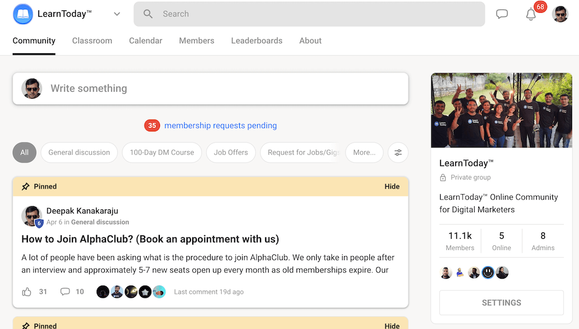Click the LearnToday book logo
Image resolution: width=579 pixels, height=329 pixels.
(x=23, y=14)
